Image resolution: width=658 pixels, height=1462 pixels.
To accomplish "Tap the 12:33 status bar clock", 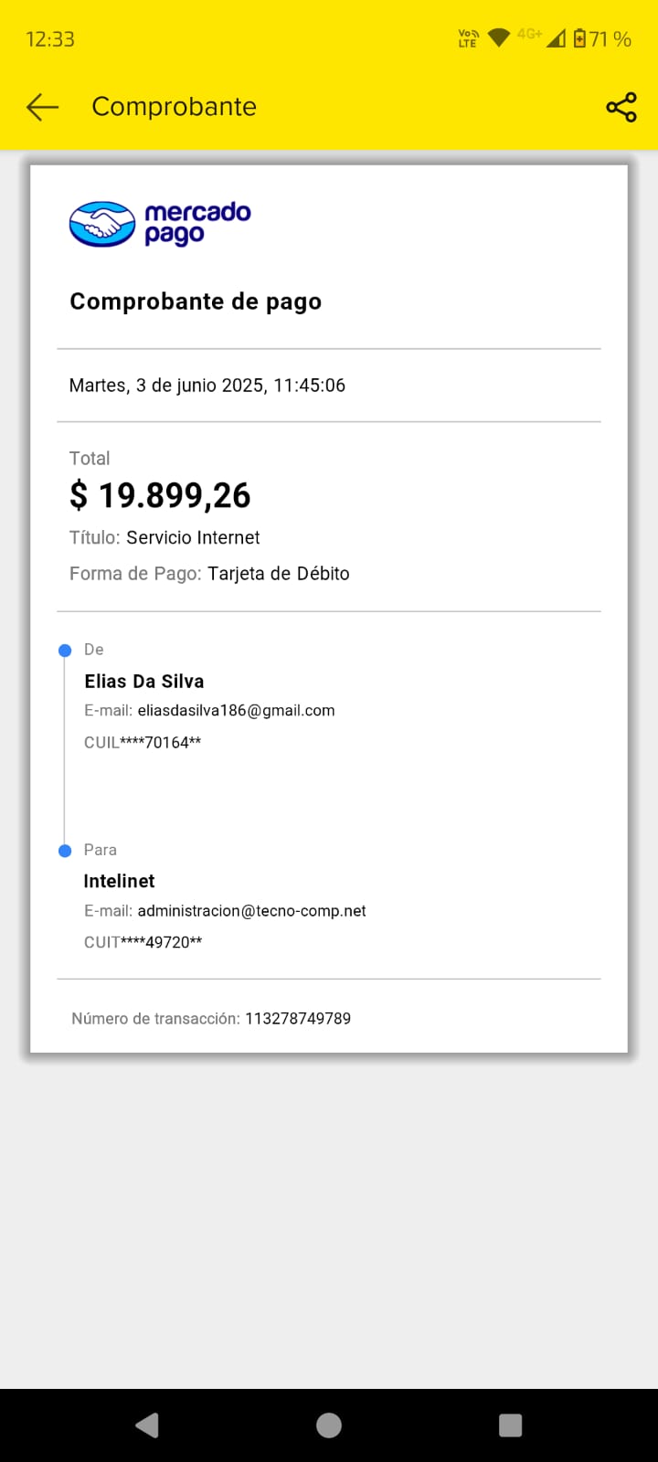I will [x=50, y=39].
